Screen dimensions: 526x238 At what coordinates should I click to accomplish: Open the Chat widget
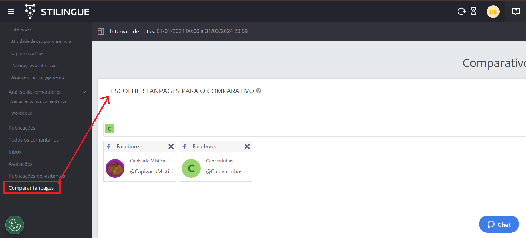(499, 224)
